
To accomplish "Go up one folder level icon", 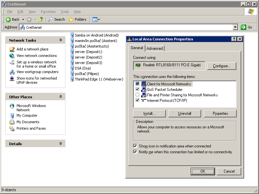I will [41, 19].
